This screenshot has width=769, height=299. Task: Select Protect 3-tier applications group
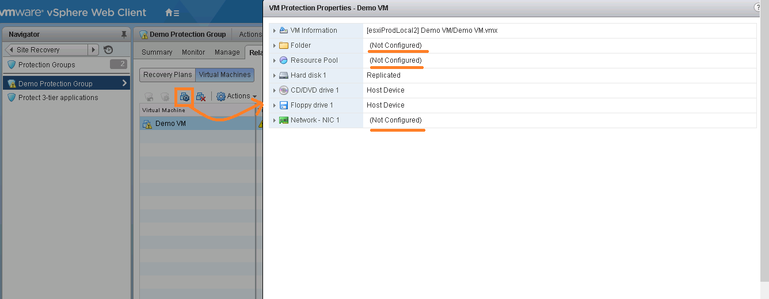pyautogui.click(x=58, y=98)
